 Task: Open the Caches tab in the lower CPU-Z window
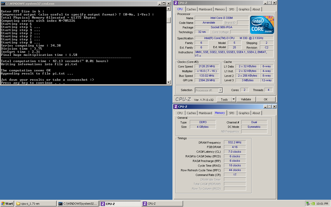click(191, 113)
